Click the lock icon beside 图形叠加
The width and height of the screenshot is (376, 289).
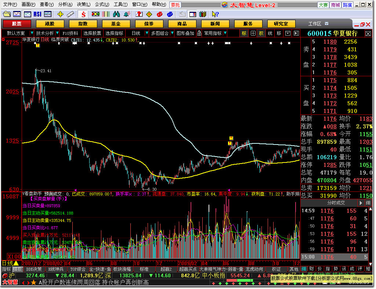tap(199, 33)
